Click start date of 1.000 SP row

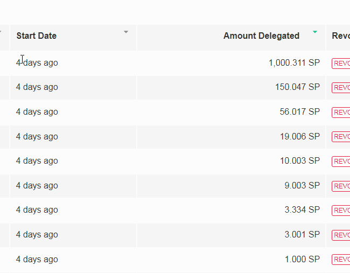pos(37,260)
